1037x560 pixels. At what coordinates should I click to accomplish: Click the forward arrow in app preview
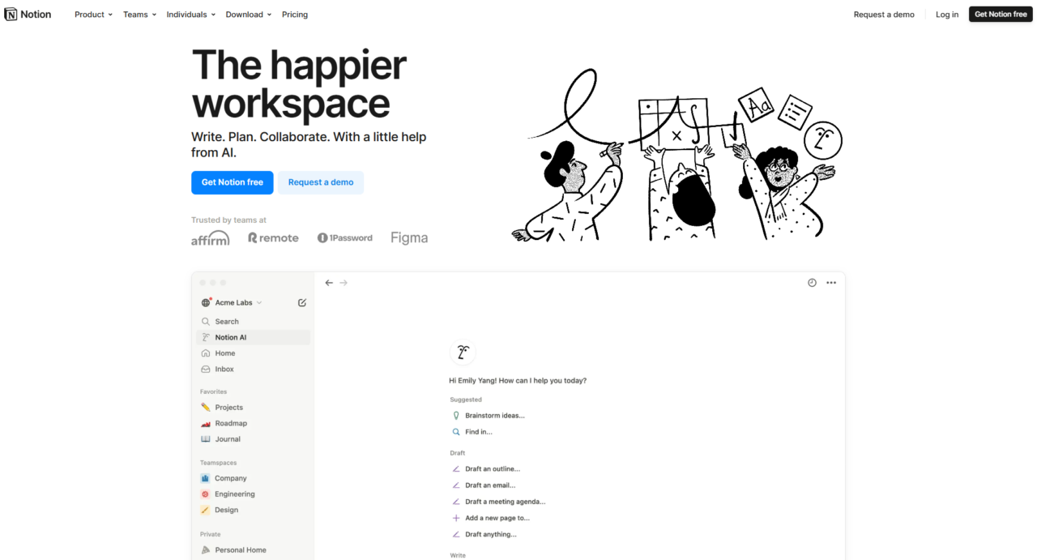tap(344, 283)
